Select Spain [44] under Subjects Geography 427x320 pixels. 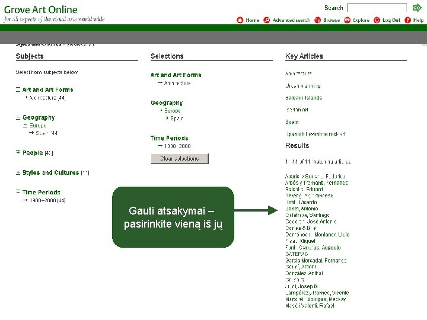pyautogui.click(x=47, y=133)
